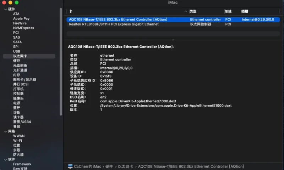Collapse the 硬件 section in sidebar
This screenshot has width=284, height=170.
(x=5, y=9)
